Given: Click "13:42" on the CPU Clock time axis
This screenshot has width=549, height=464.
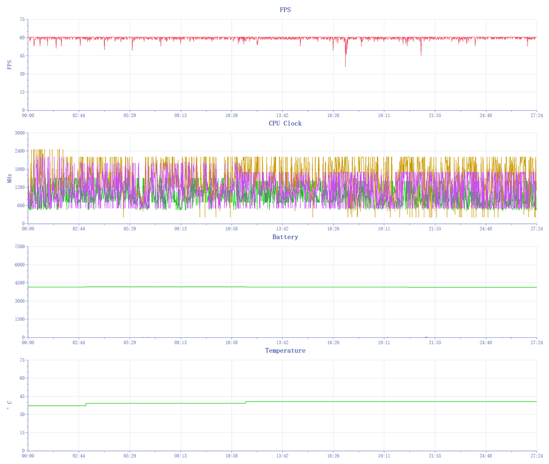Looking at the screenshot, I should [x=282, y=229].
